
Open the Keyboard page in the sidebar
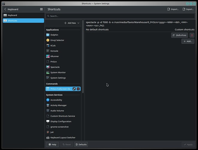pos(23,15)
